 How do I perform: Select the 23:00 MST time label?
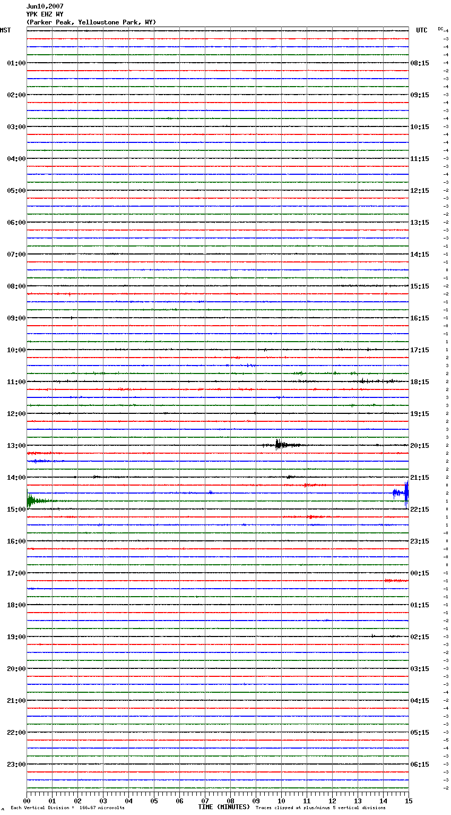tap(16, 765)
